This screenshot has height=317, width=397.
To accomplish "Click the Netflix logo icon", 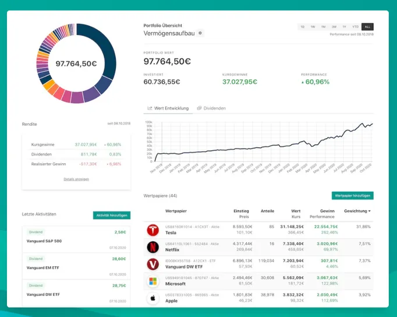I will coord(153,247).
